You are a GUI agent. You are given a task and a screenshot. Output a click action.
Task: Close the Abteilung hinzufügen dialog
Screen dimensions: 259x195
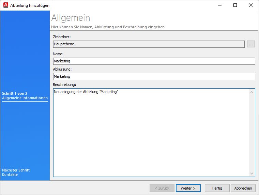click(251, 5)
